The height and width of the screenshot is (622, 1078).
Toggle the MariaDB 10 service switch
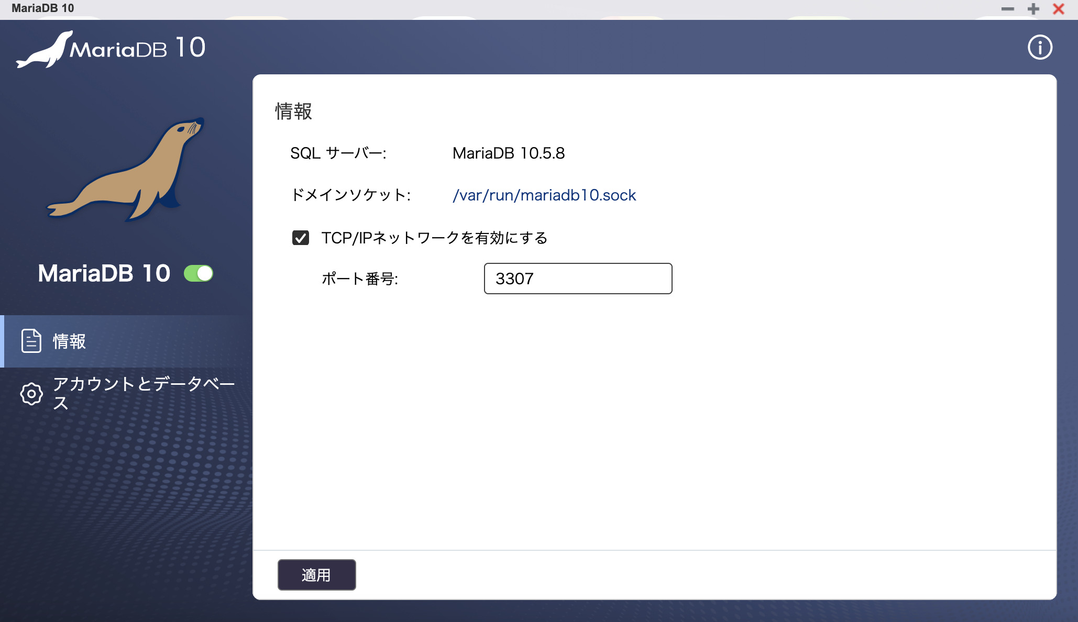(x=199, y=273)
